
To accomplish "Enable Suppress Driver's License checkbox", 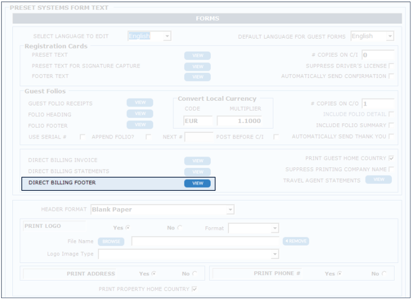I will (391, 66).
